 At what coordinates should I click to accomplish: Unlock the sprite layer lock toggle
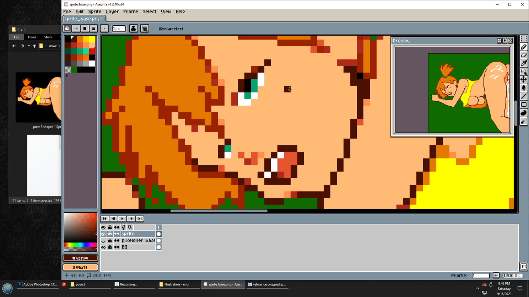[110, 234]
